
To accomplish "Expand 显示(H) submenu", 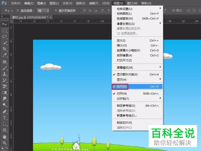I will click(137, 79).
